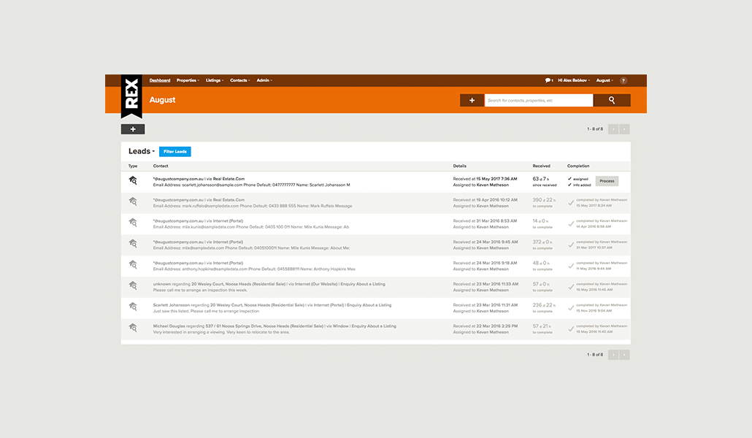
Task: Open the Contacts menu
Action: click(x=239, y=80)
